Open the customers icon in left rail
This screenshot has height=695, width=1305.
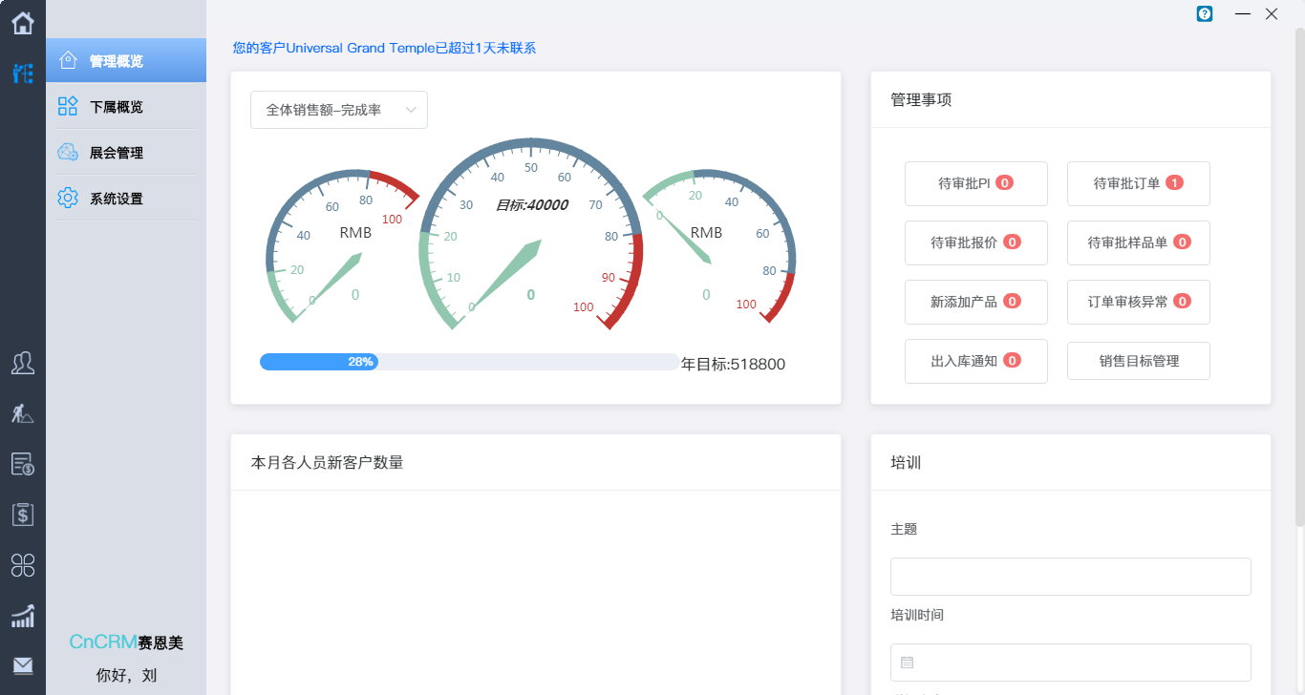pyautogui.click(x=23, y=362)
